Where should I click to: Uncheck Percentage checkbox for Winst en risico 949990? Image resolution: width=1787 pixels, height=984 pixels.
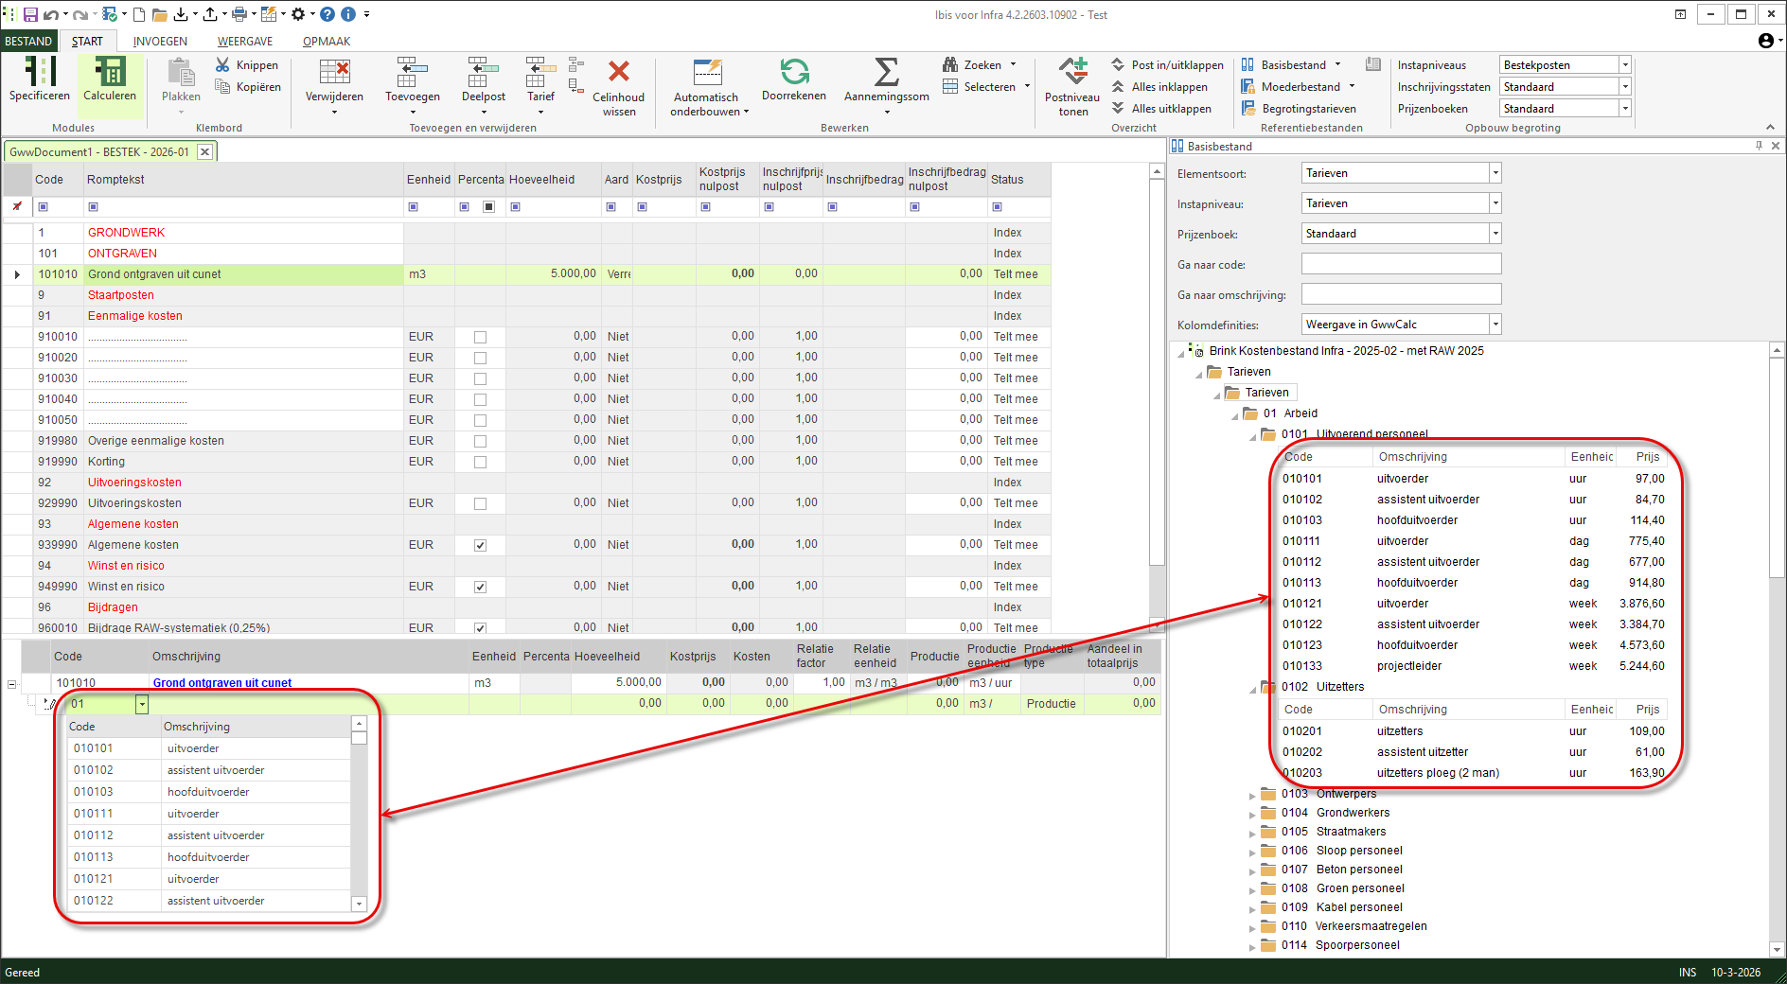pos(480,587)
